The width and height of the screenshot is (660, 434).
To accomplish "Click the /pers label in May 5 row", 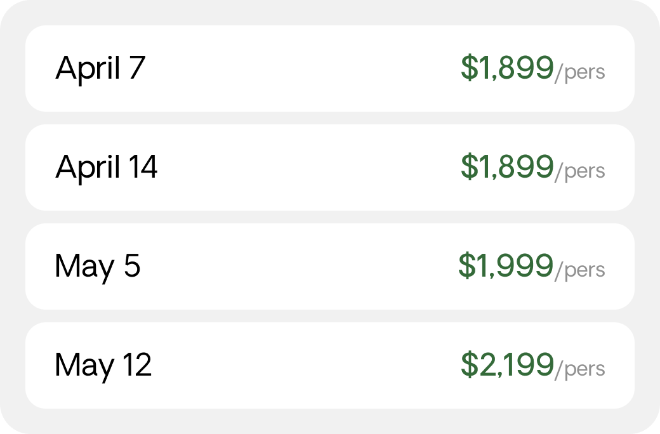I will (x=580, y=271).
